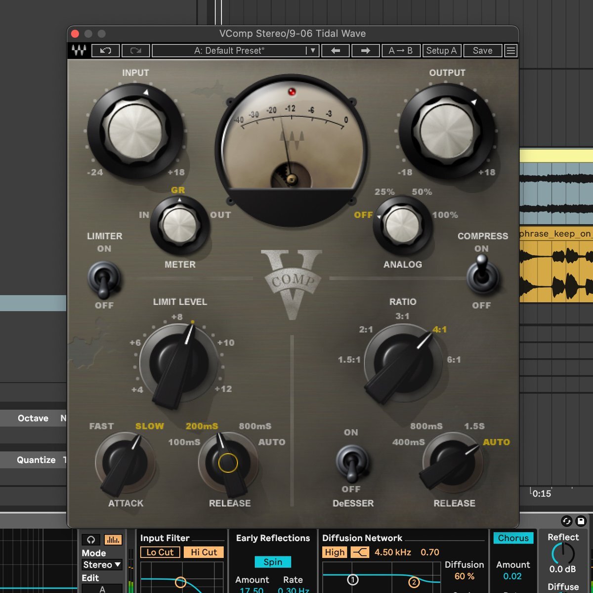This screenshot has height=593, width=593.
Task: Save the current preset
Action: pyautogui.click(x=482, y=50)
